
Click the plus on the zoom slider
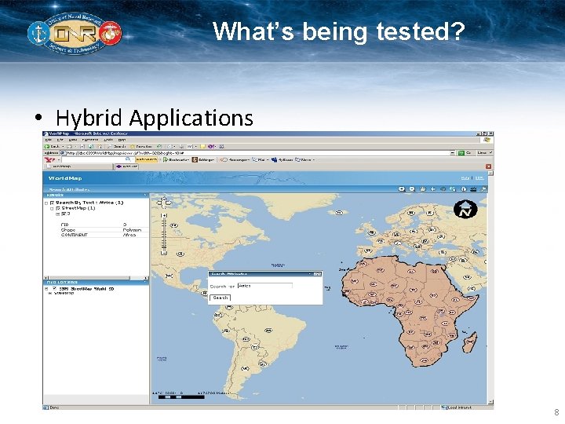pos(164,215)
